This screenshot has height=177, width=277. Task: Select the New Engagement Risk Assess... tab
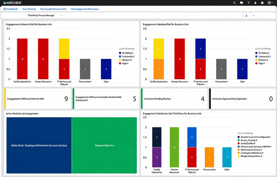[x=85, y=9]
